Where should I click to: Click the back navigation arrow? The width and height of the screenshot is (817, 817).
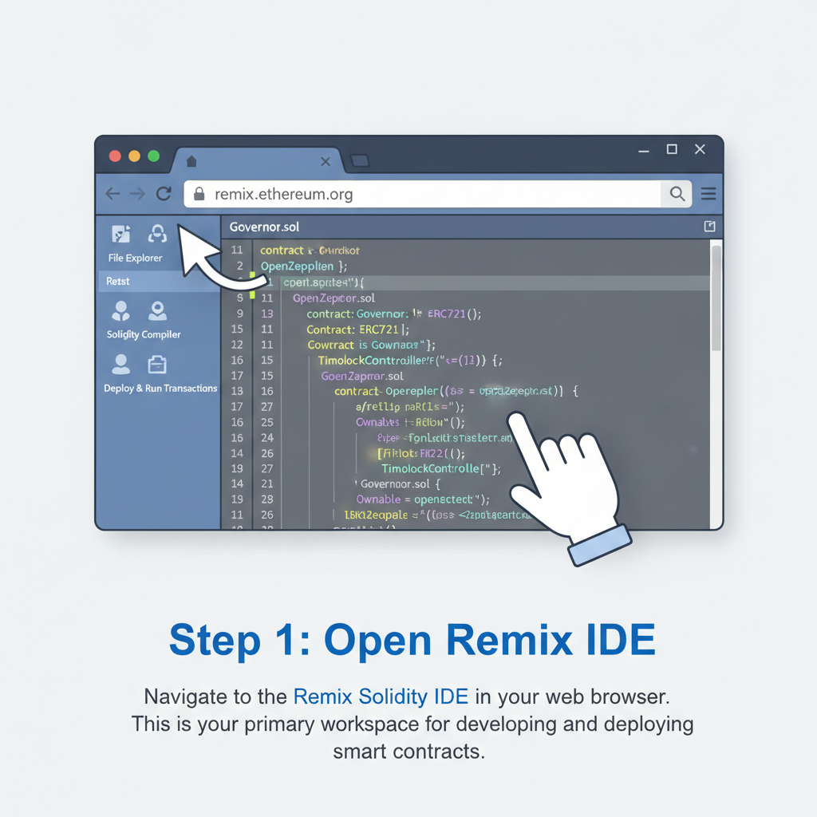pos(112,193)
